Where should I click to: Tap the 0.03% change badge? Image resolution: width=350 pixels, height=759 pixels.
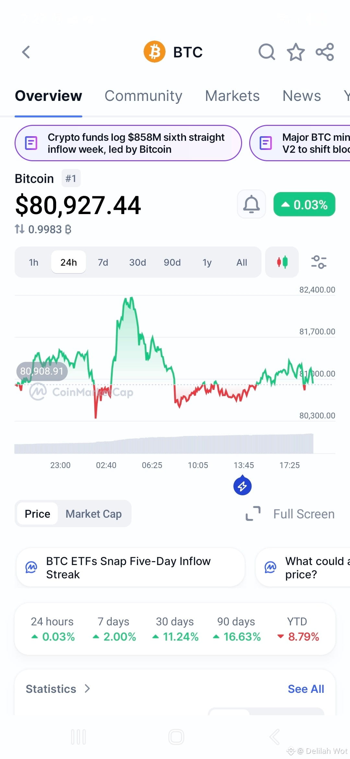point(304,204)
